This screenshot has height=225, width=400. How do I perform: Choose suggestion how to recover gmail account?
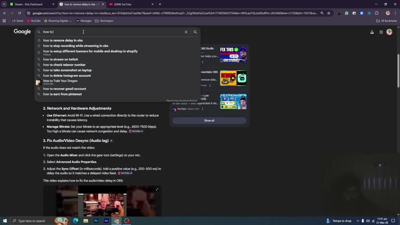[x=64, y=89]
